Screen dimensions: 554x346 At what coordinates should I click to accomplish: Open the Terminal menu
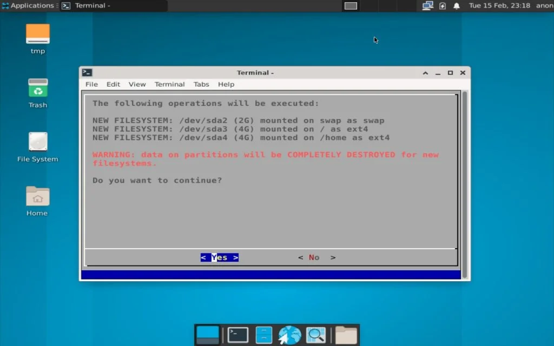pyautogui.click(x=169, y=84)
